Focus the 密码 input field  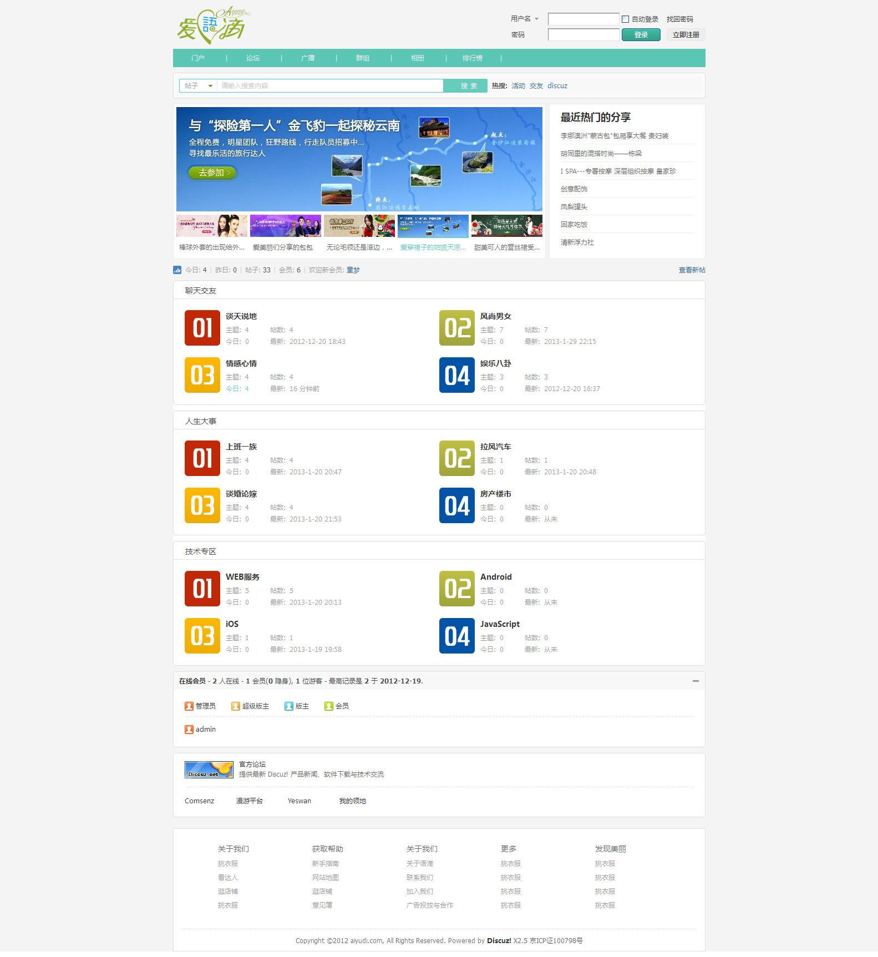click(x=583, y=35)
